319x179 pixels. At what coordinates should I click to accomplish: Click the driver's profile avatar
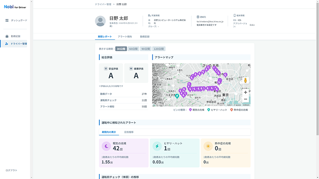point(100,21)
